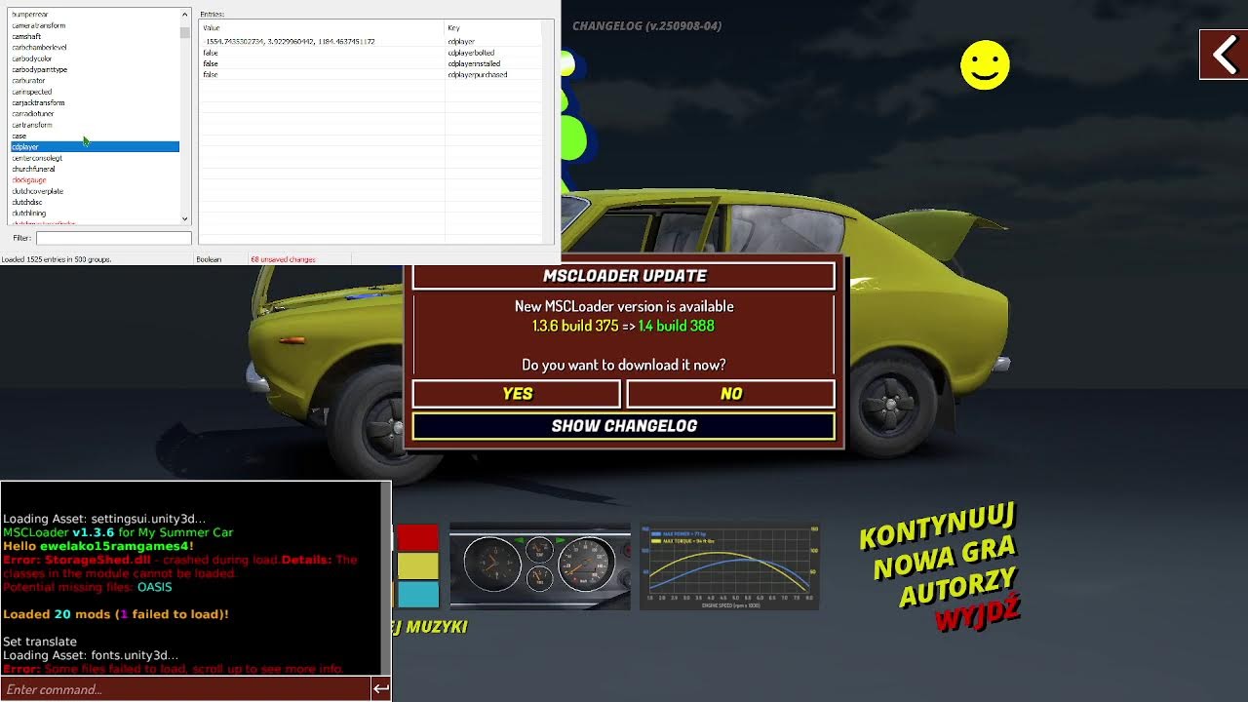Click 'Hello ewelako15ramgames4!' console line
This screenshot has height=702, width=1248.
pos(97,546)
